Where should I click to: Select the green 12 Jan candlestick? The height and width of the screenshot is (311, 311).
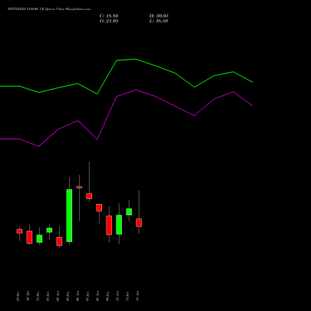(x=119, y=225)
